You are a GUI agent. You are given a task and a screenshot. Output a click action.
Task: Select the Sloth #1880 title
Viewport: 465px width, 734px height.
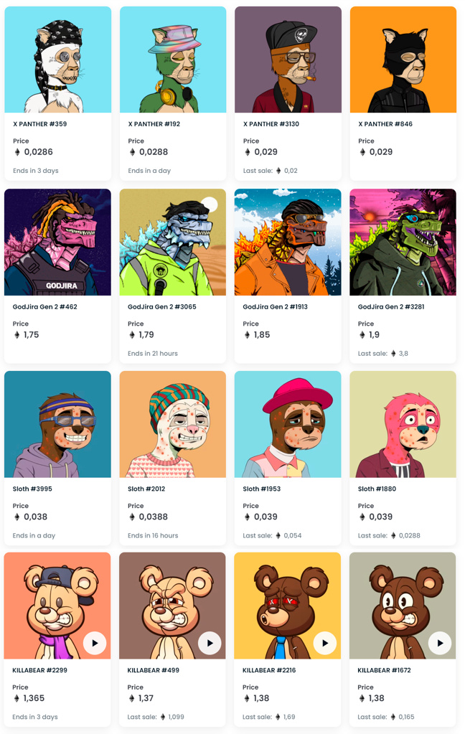[377, 489]
